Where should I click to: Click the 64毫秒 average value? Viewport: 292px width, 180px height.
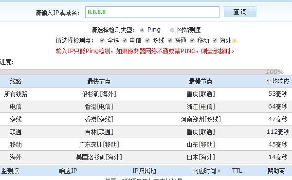278,107
